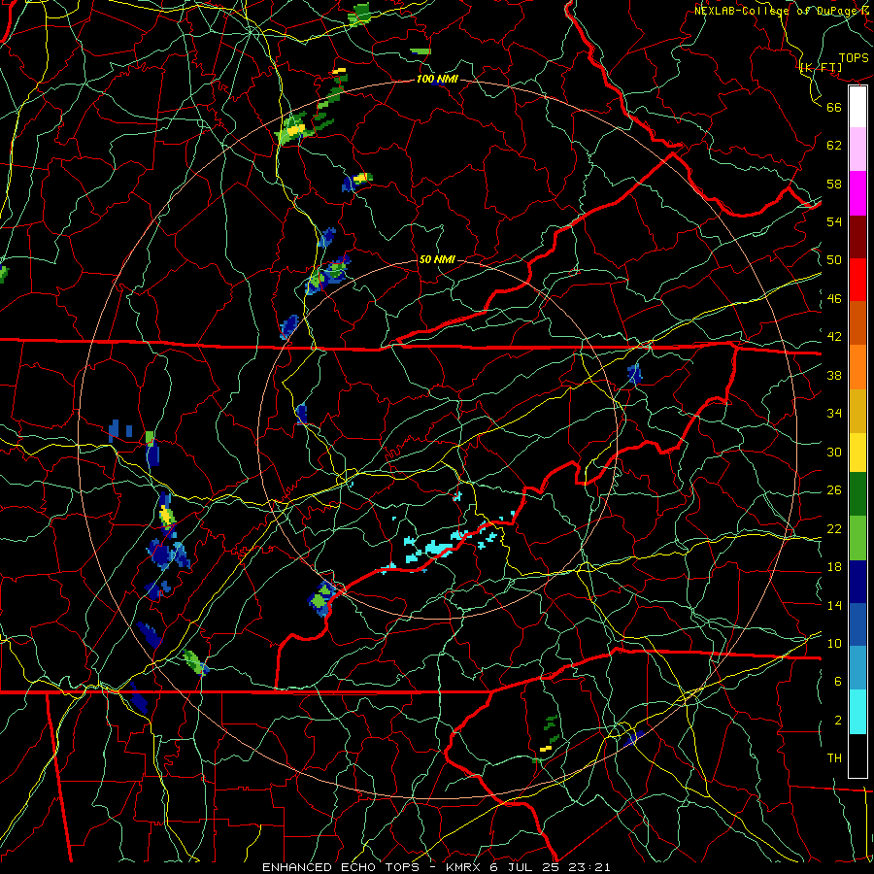Image resolution: width=874 pixels, height=874 pixels.
Task: Click the '14' legend value
Action: [834, 605]
